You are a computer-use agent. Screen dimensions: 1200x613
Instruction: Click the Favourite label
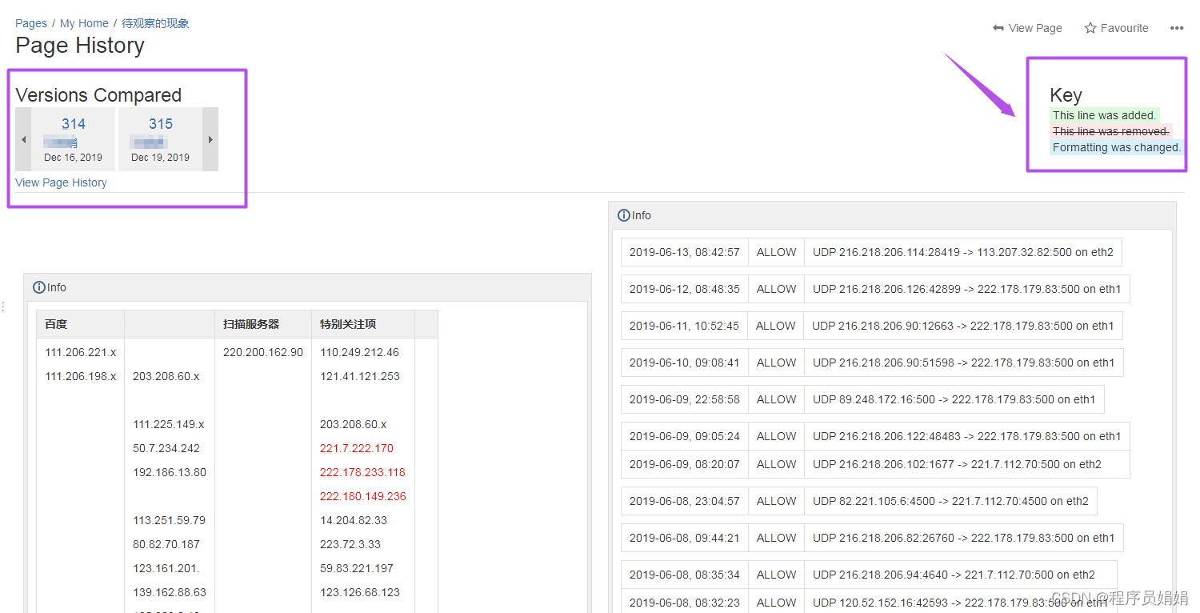pyautogui.click(x=1124, y=28)
